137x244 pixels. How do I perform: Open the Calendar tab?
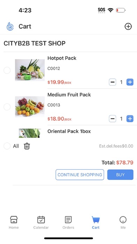pos(41,223)
